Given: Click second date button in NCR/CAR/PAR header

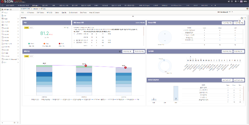Looking at the screenshot, I should point(239,80).
